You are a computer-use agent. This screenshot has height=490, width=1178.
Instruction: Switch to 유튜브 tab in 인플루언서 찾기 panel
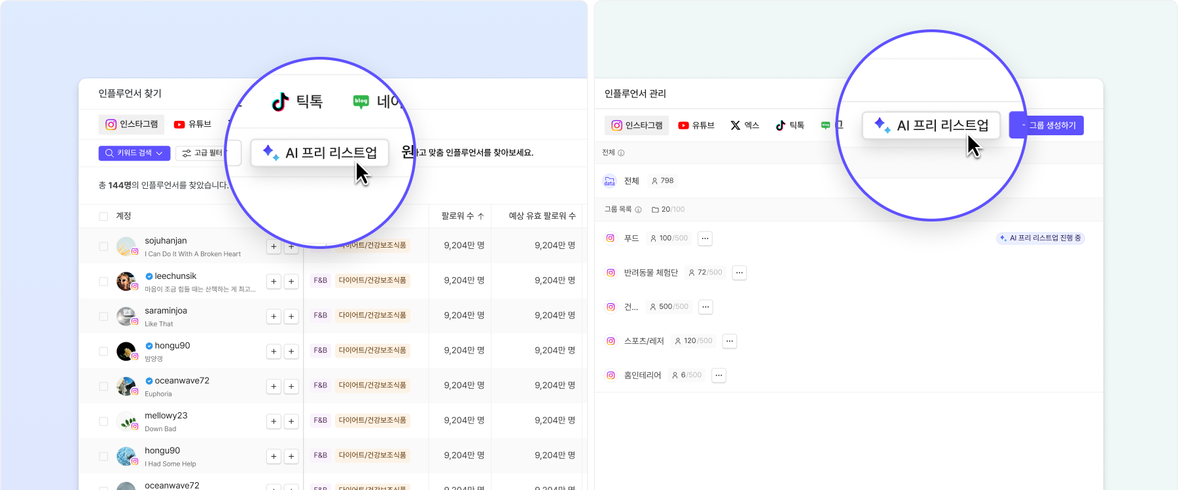click(x=192, y=124)
